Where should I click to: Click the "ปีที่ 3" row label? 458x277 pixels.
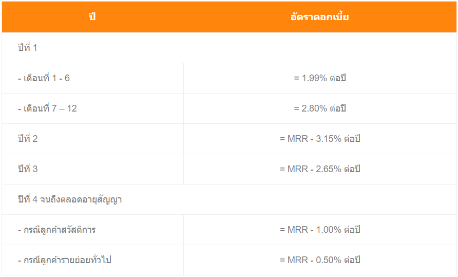[28, 169]
